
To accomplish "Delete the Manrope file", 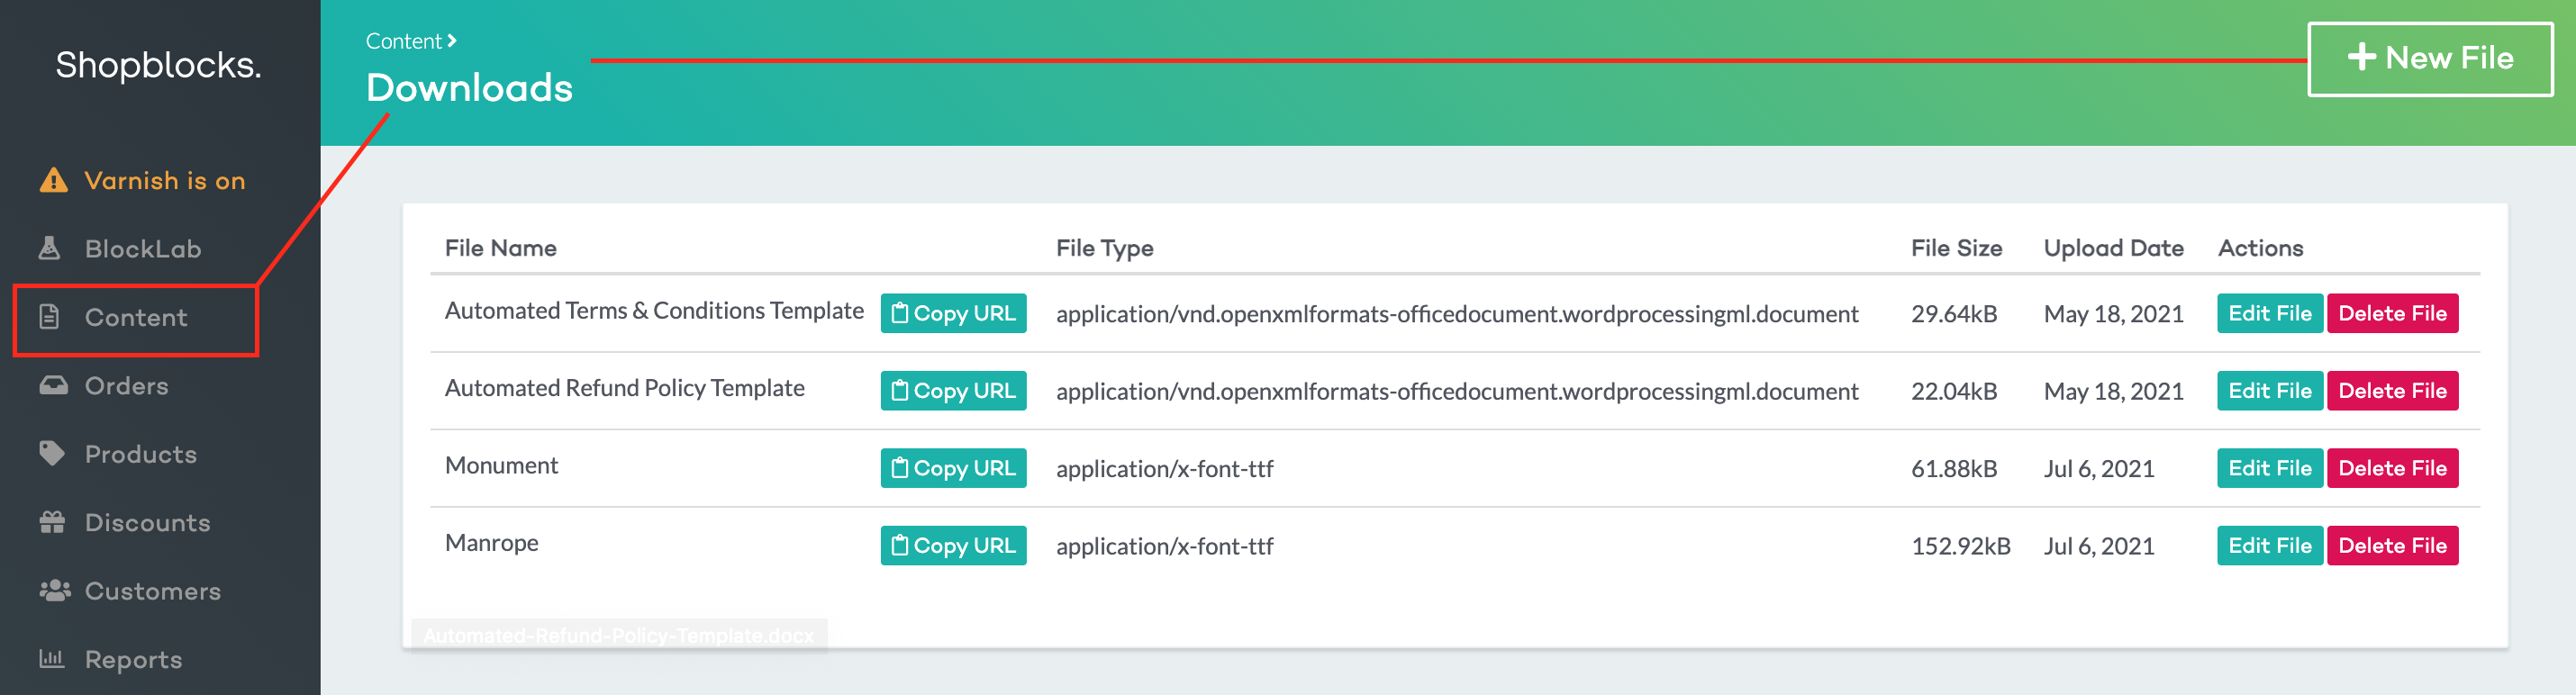I will (2392, 546).
